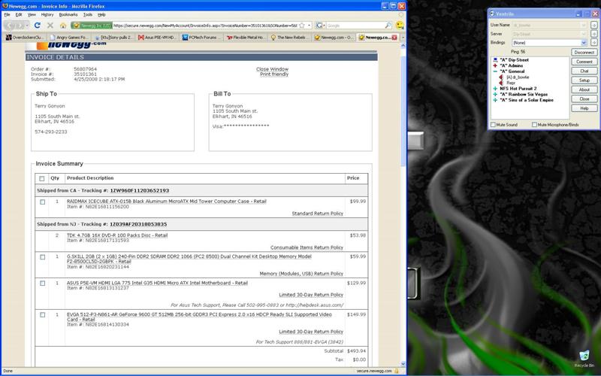
Task: Stop page loading with the X icon
Action: (51, 25)
